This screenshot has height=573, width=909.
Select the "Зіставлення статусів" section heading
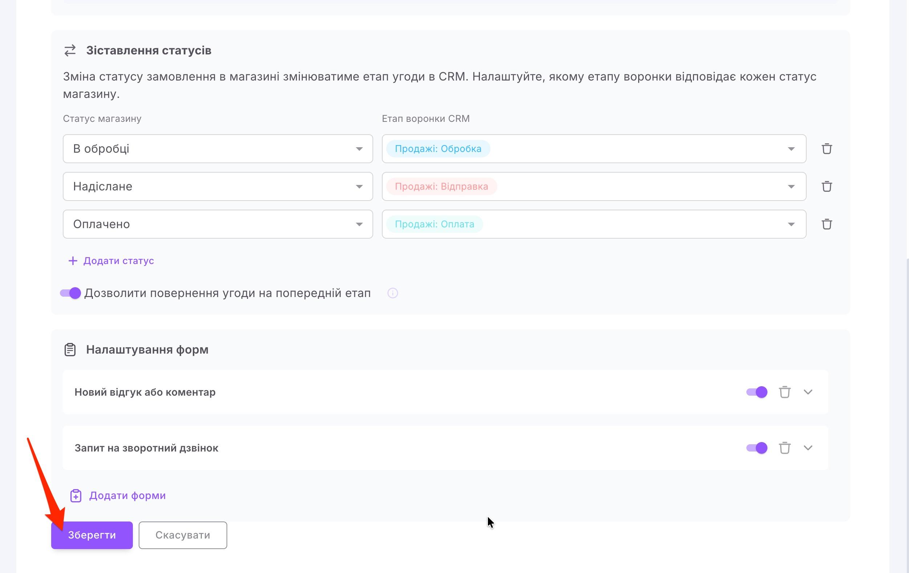click(149, 50)
